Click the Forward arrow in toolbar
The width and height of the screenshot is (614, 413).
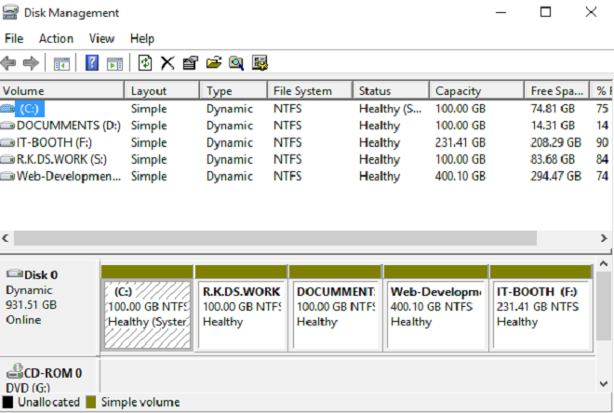pos(31,63)
